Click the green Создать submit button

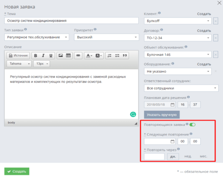(17, 171)
